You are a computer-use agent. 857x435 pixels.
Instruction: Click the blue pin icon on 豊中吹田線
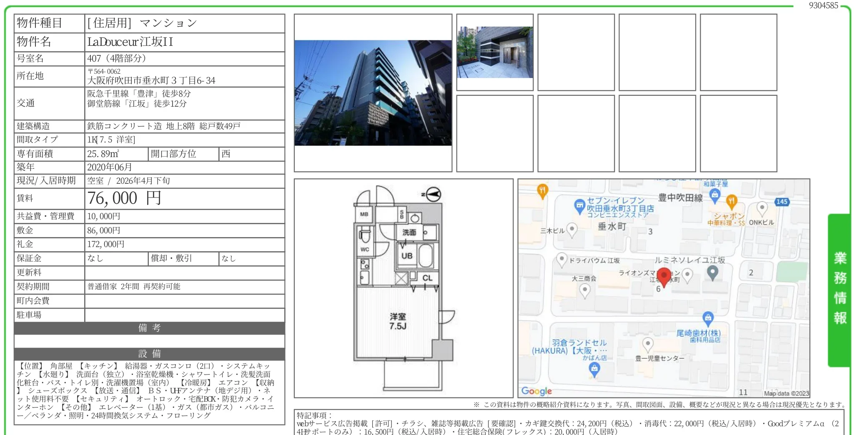(714, 195)
